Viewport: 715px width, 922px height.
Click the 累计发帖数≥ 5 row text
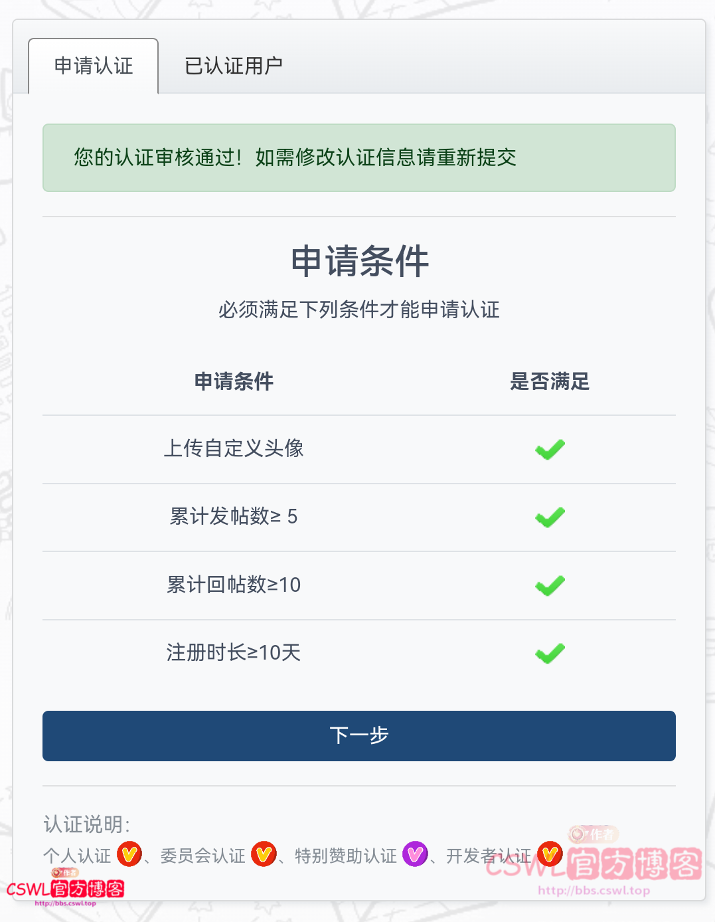234,517
